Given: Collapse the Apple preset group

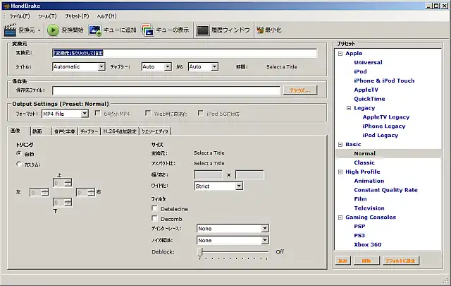Looking at the screenshot, I should 340,54.
